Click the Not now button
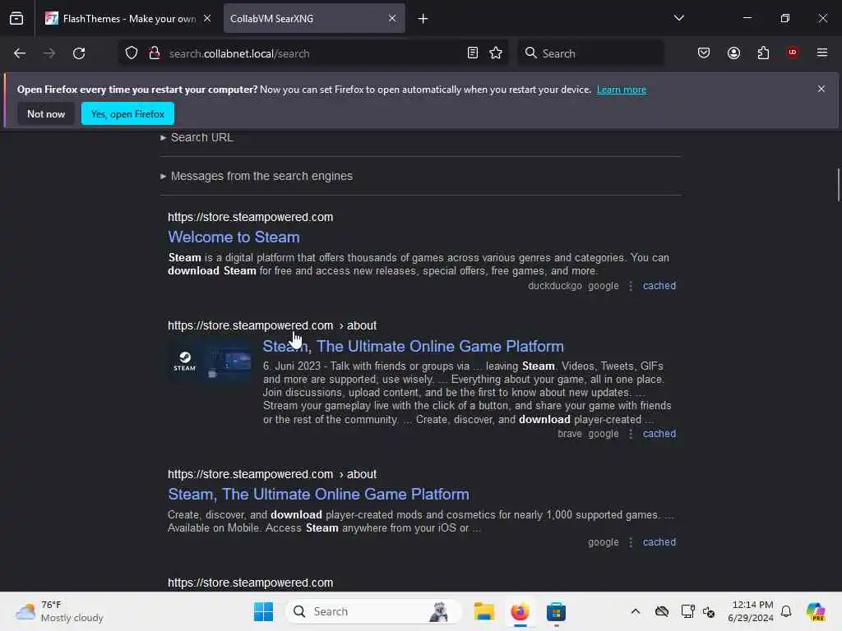Viewport: 842px width, 631px height. click(46, 113)
